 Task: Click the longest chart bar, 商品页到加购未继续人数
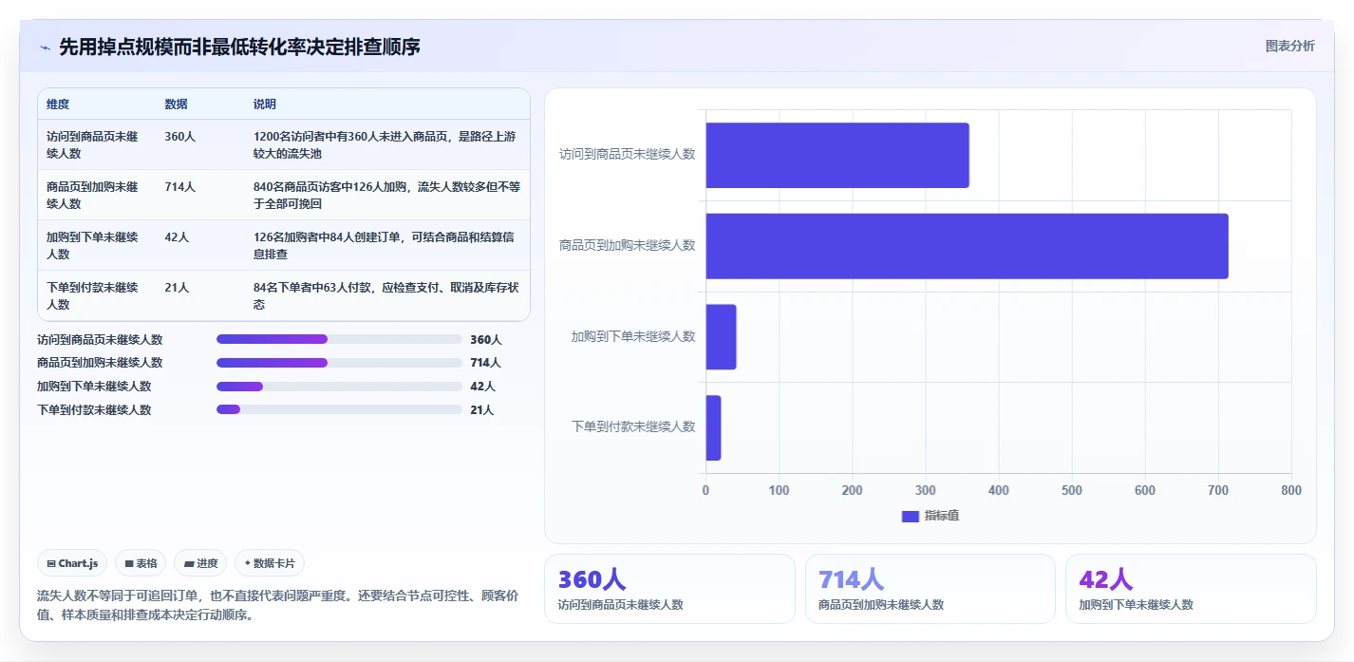point(967,246)
